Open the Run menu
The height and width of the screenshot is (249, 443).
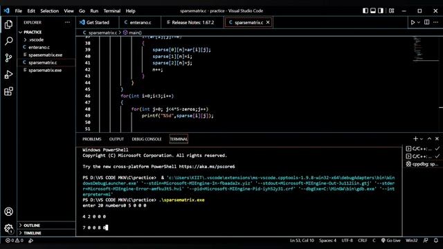click(x=94, y=11)
